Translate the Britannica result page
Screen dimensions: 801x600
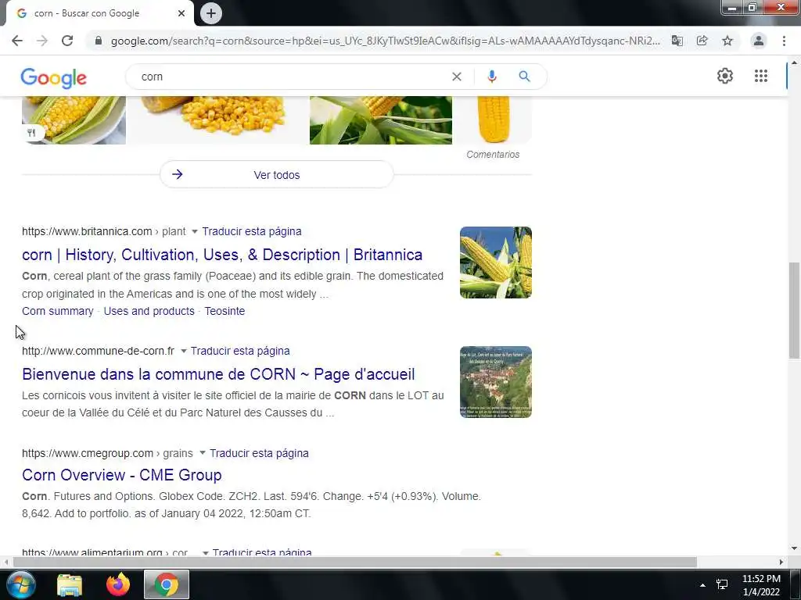point(251,231)
